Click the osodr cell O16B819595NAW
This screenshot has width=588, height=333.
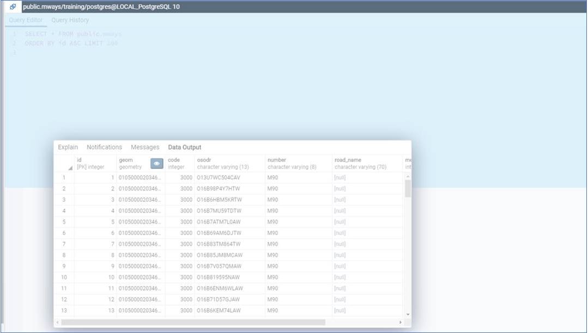click(229, 277)
